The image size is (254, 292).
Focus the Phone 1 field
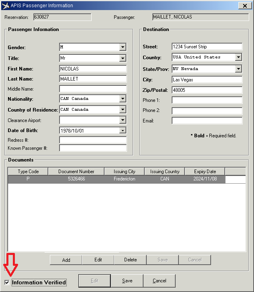pos(207,100)
